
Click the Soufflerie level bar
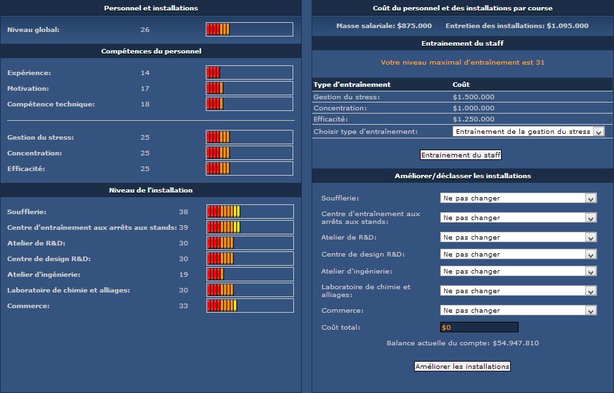[250, 212]
